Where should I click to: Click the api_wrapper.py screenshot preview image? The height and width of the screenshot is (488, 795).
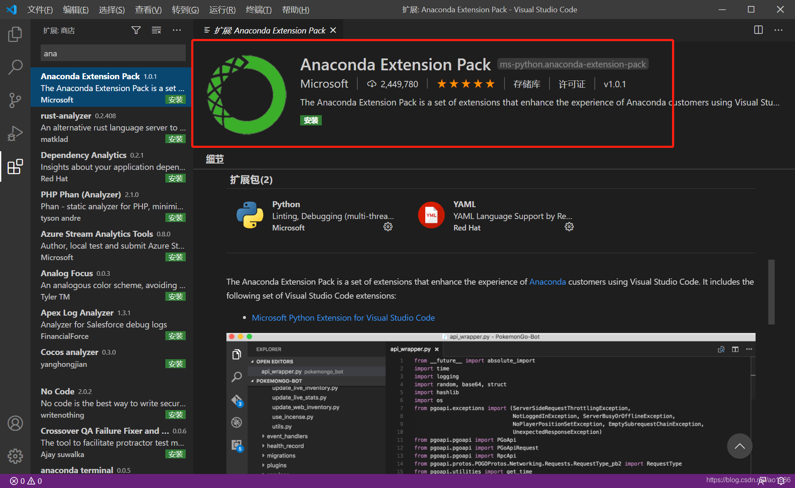[491, 403]
